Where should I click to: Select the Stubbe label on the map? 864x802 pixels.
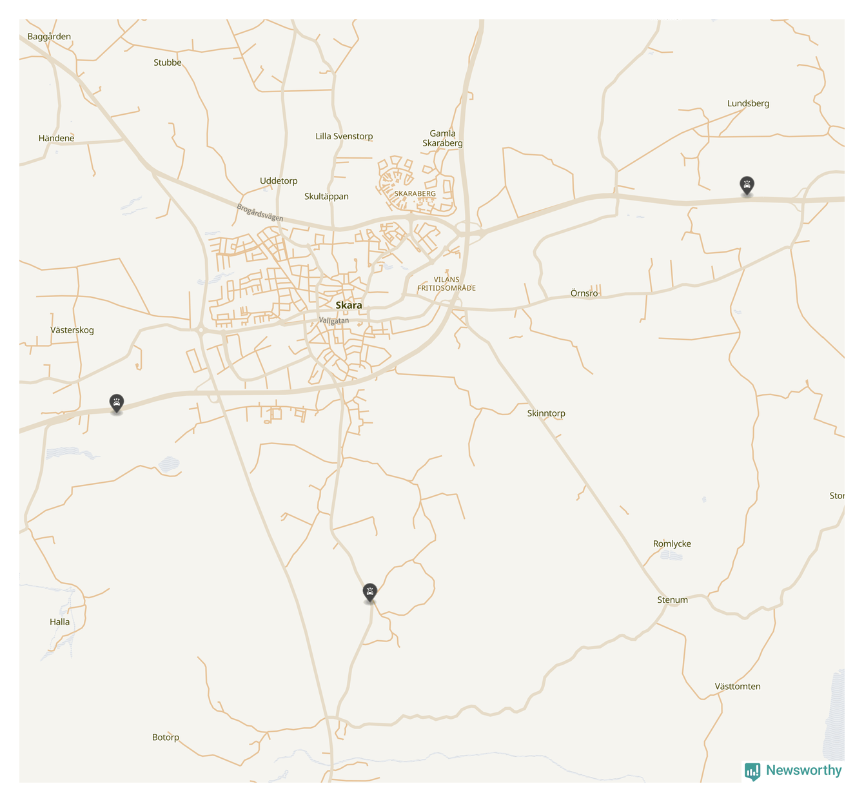pyautogui.click(x=168, y=63)
